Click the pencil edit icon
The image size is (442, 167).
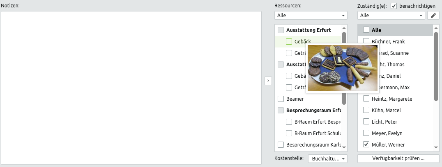[433, 16]
